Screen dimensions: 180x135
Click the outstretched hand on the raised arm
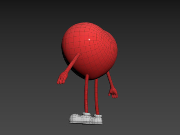[x=62, y=78]
